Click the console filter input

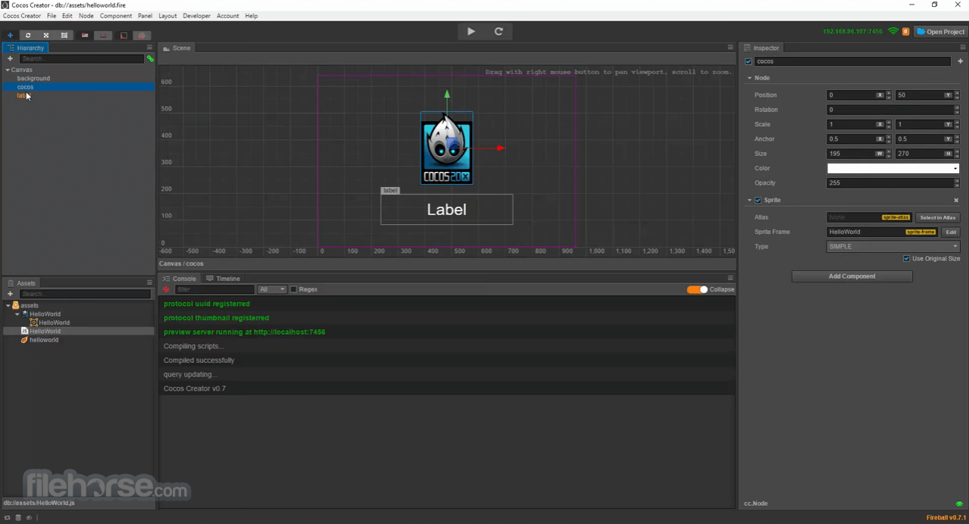coord(214,289)
